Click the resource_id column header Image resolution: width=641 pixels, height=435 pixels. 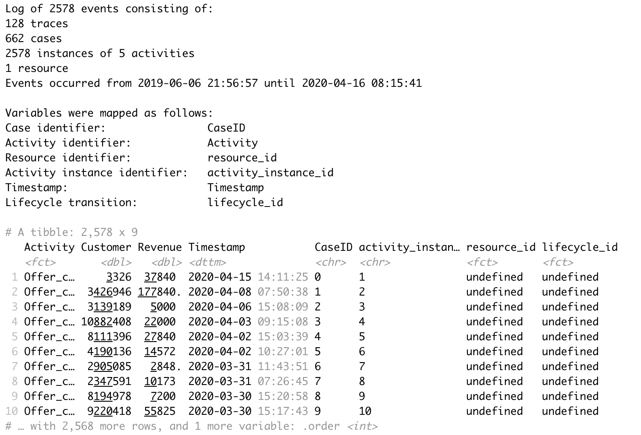tap(501, 247)
